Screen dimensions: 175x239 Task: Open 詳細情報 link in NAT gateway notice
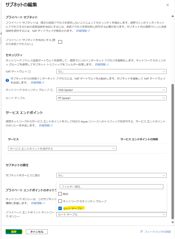(37, 83)
